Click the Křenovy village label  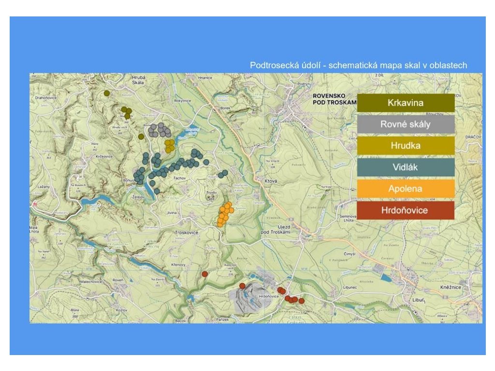[x=178, y=265]
